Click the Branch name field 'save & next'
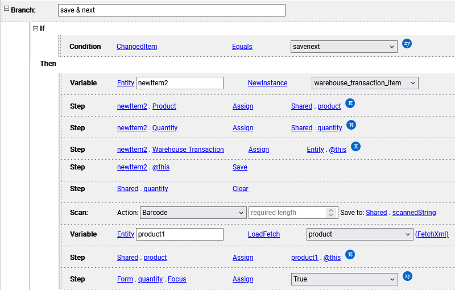455x290 pixels. coord(172,10)
